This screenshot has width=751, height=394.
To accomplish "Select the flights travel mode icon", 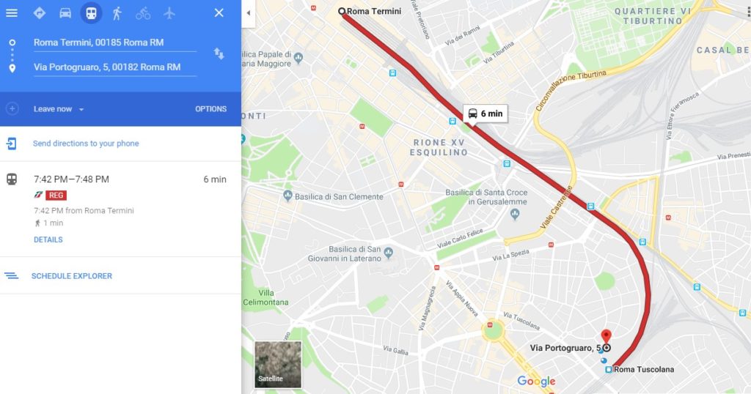I will [169, 13].
